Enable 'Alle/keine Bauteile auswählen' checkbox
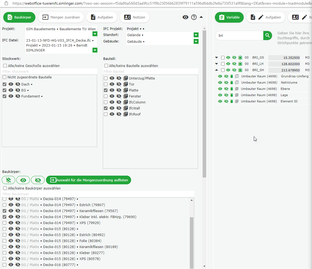This screenshot has width=312, height=269. pos(106,66)
